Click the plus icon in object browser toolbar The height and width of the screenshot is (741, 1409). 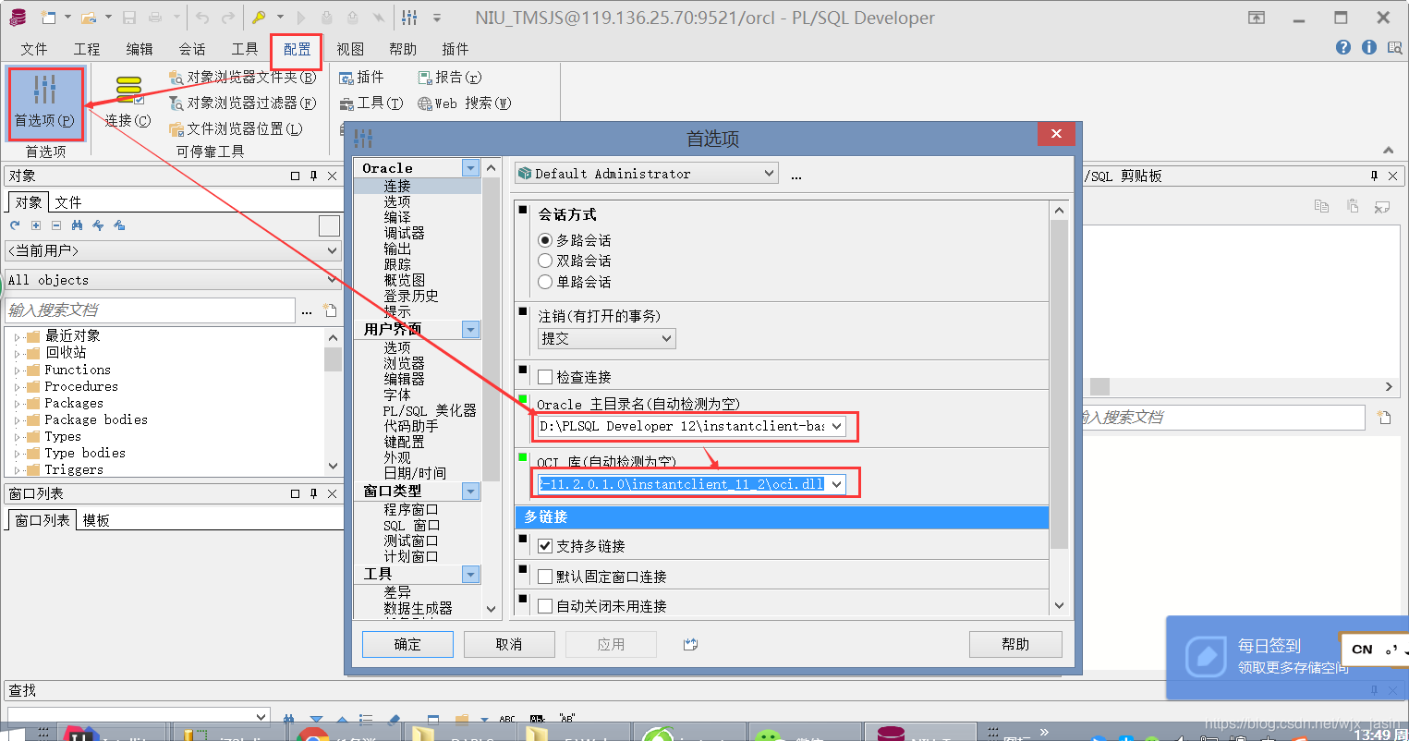tap(36, 225)
